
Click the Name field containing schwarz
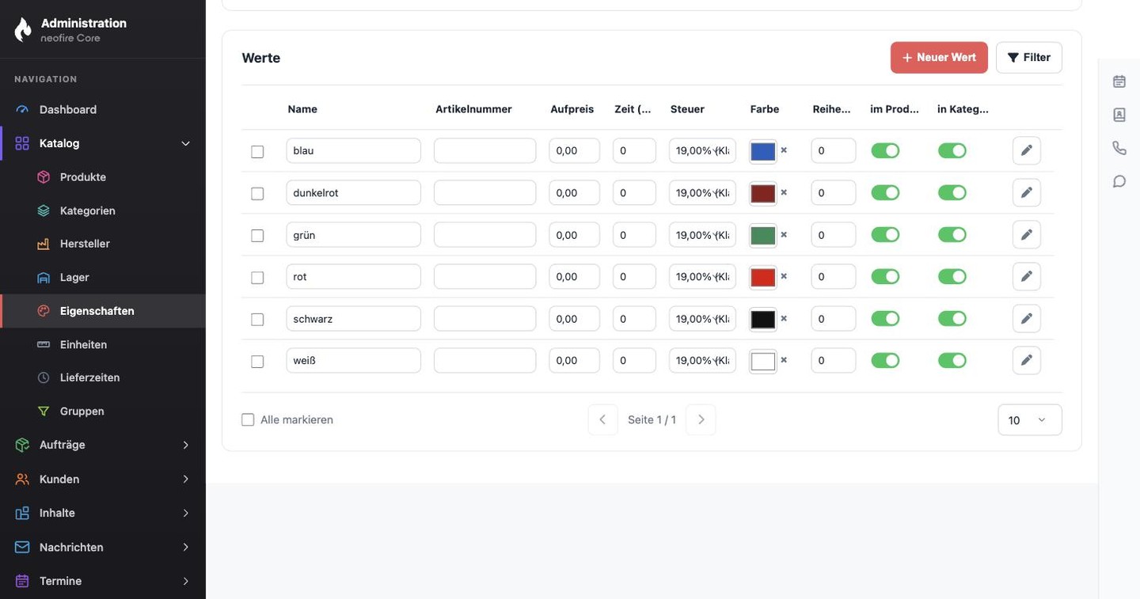click(x=354, y=318)
